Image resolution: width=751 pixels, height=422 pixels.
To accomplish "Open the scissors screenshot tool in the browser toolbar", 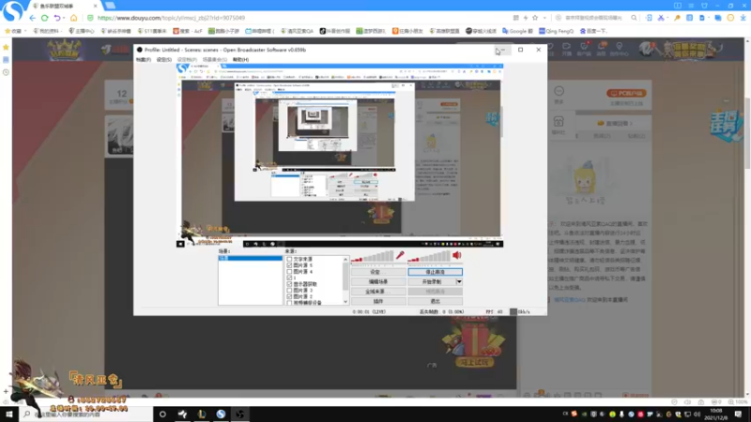I will 661,18.
